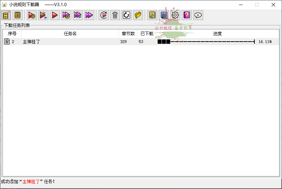Click the 章节数 column header
This screenshot has height=189, width=282.
pyautogui.click(x=128, y=34)
